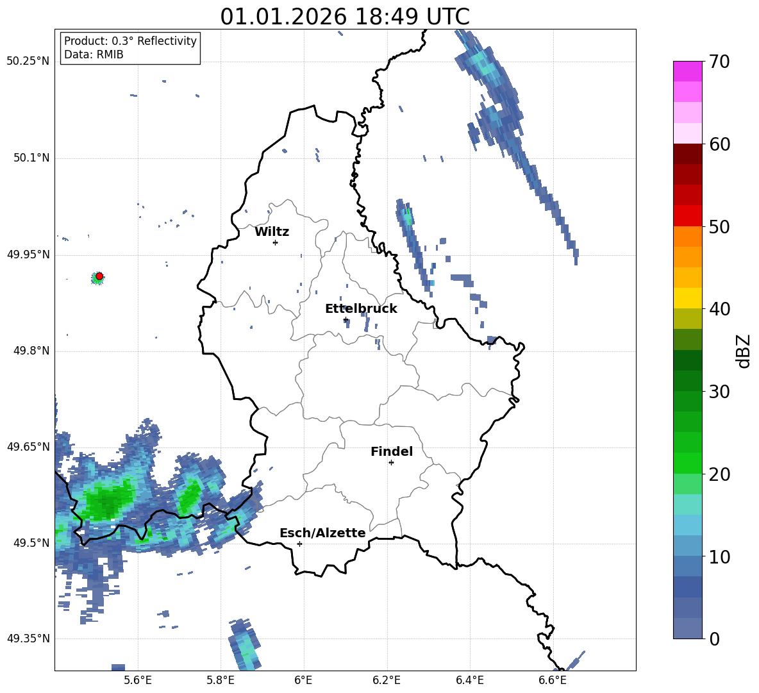Click the magenta colorbar segment near 70
The image size is (759, 693).
pos(688,72)
